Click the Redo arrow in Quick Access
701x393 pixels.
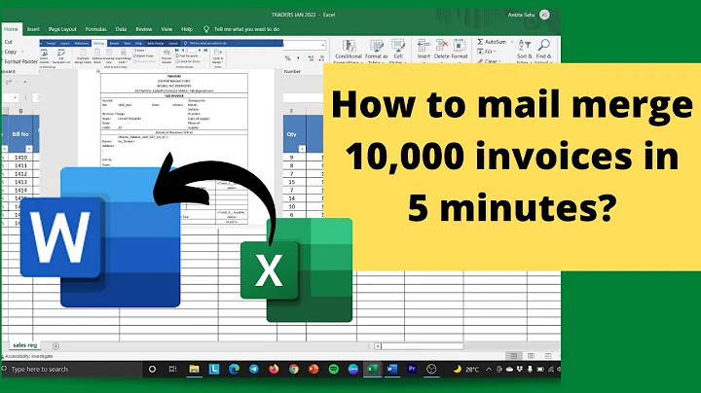9,82
